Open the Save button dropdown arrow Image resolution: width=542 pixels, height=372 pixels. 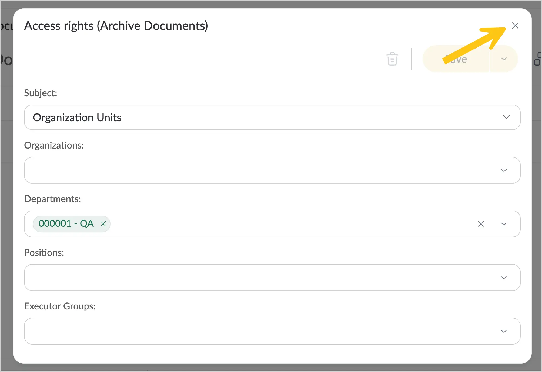coord(504,59)
